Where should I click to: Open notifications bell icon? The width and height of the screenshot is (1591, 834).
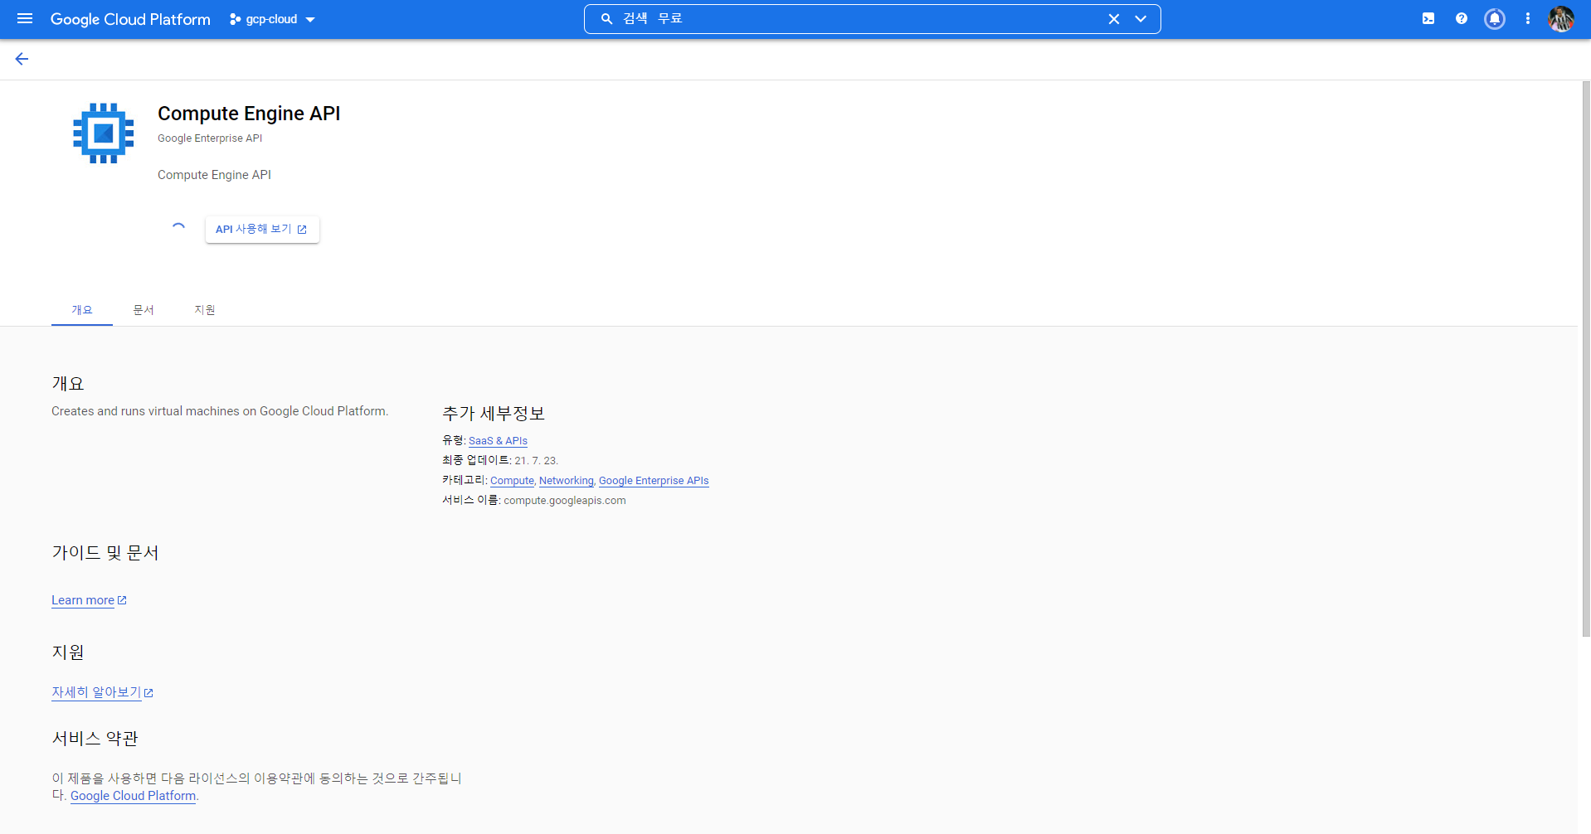pyautogui.click(x=1495, y=18)
